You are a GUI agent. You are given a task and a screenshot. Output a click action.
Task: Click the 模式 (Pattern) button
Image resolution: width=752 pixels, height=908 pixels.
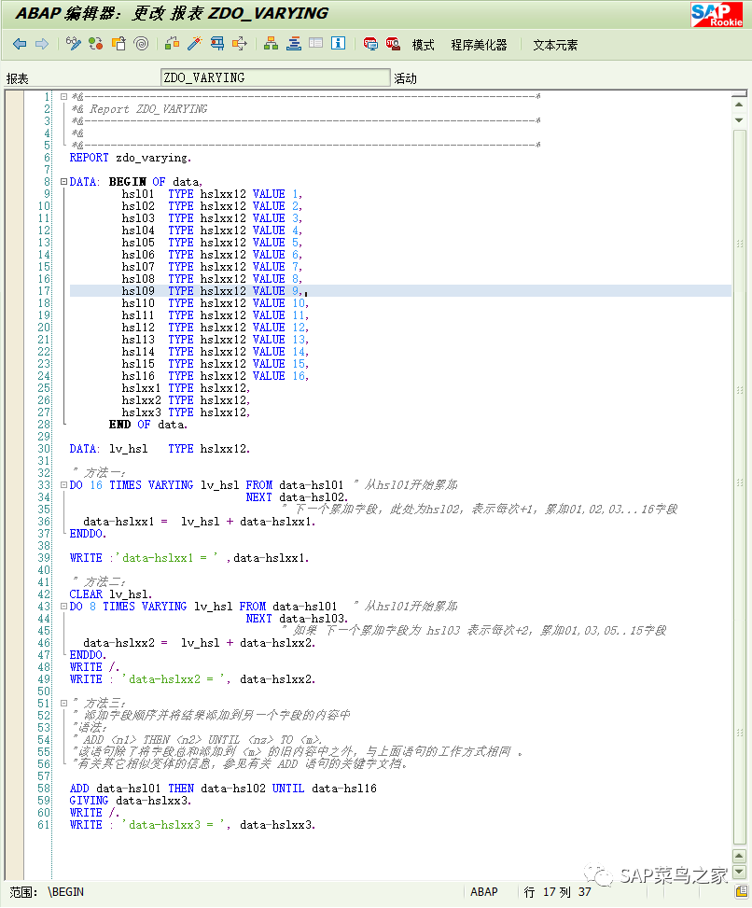click(x=423, y=45)
